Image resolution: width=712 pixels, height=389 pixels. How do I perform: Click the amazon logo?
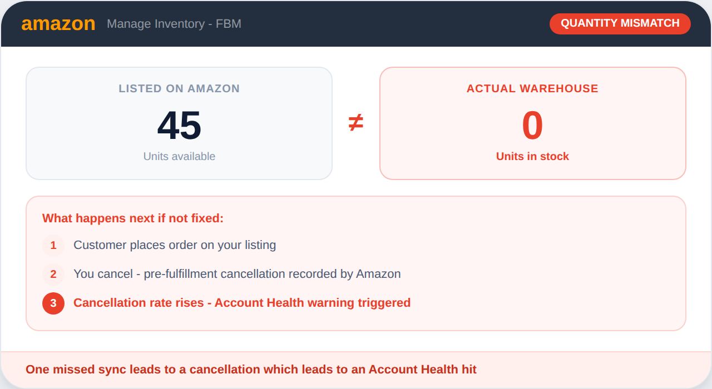[x=58, y=24]
